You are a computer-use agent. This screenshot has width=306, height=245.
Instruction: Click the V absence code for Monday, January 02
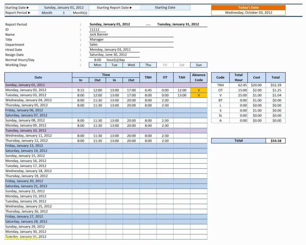pos(199,90)
